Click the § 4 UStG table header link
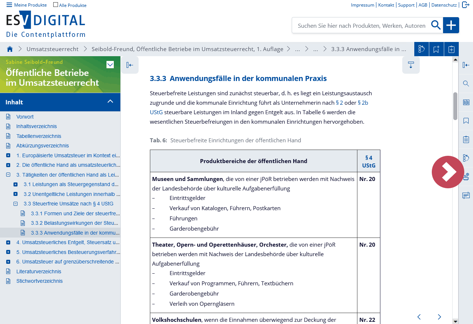 point(369,162)
